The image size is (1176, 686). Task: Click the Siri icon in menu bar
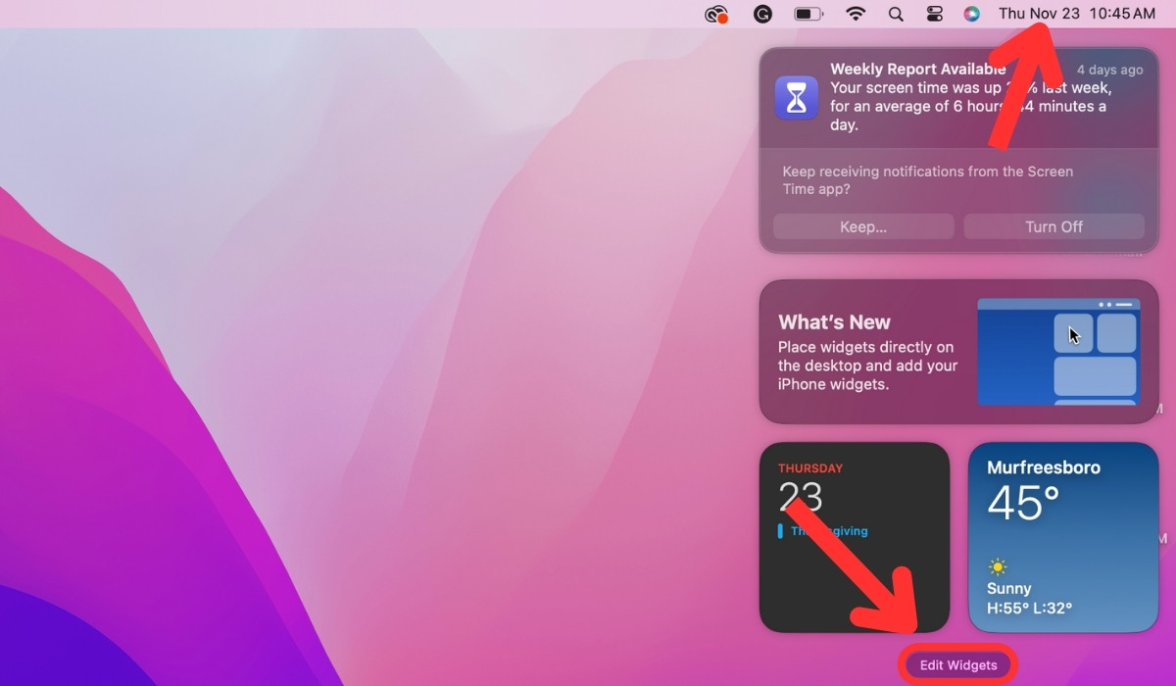[x=973, y=14]
